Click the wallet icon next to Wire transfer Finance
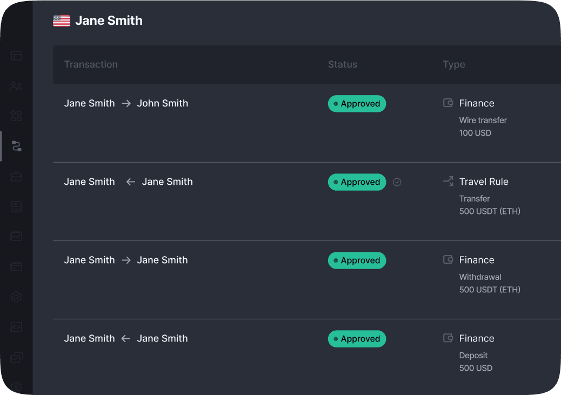The height and width of the screenshot is (395, 561). pyautogui.click(x=448, y=103)
